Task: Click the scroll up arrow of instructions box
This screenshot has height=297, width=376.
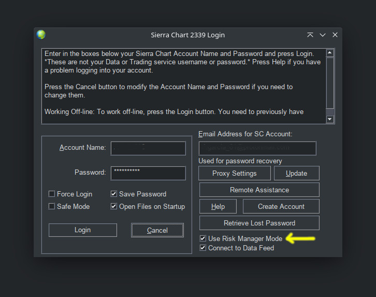Action: pyautogui.click(x=330, y=52)
